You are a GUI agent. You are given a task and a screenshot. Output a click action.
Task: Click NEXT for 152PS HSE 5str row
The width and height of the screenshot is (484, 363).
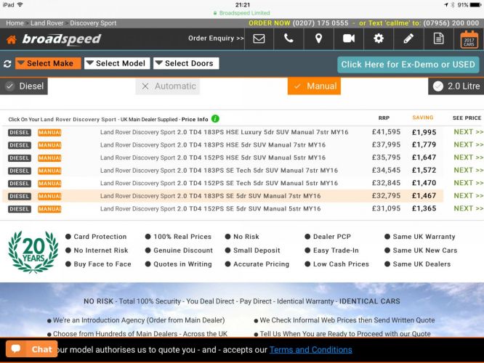tap(468, 158)
